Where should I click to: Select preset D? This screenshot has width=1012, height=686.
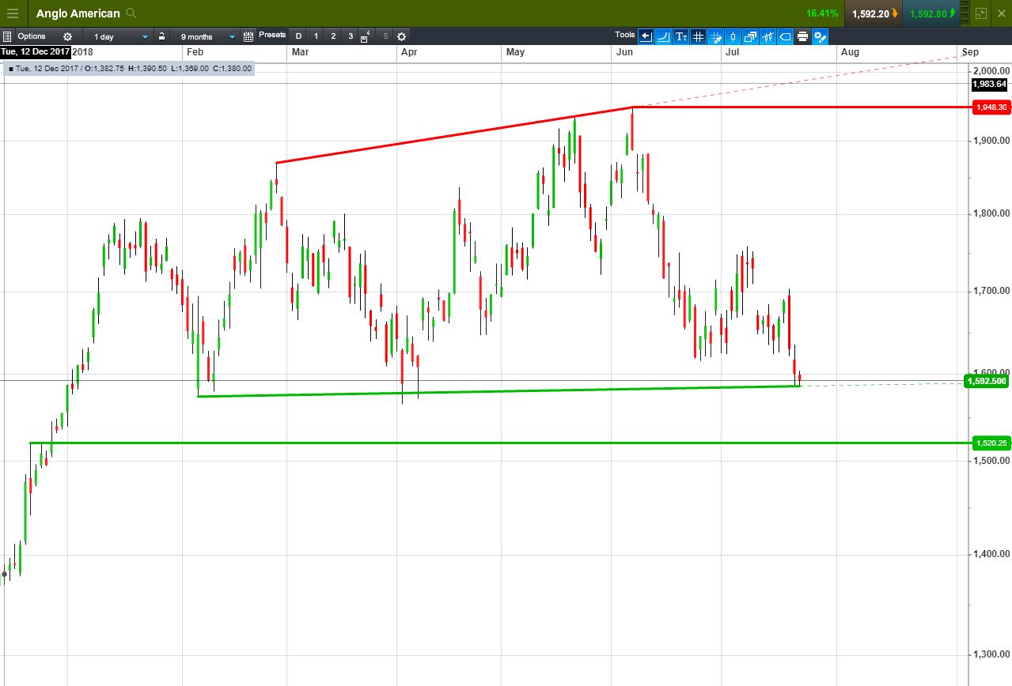point(298,36)
